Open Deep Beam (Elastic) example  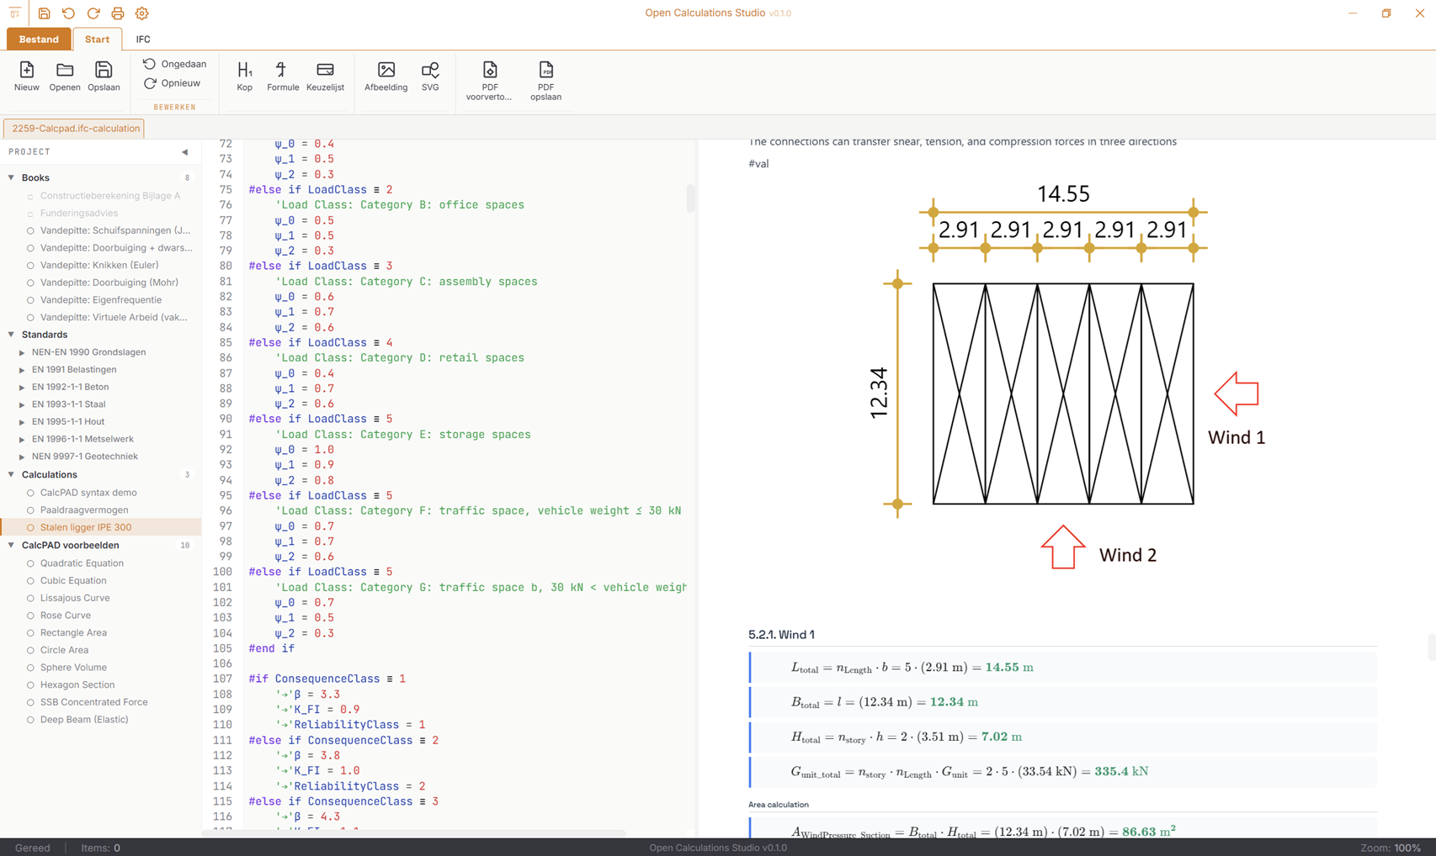click(101, 720)
